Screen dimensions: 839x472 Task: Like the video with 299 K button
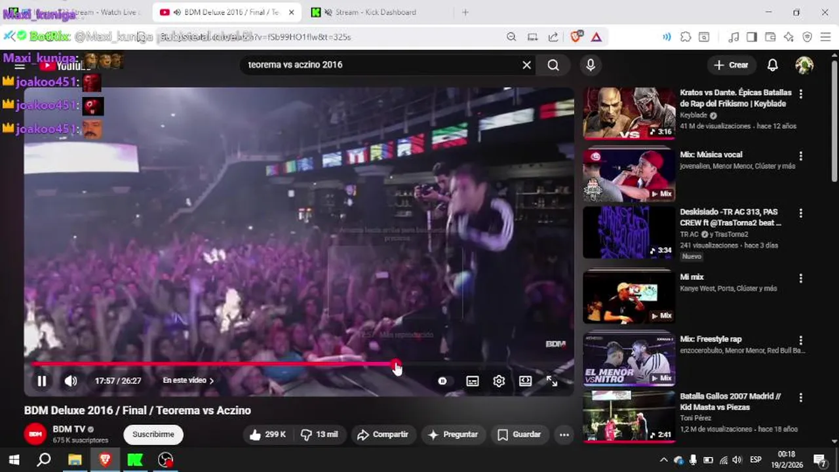click(x=267, y=434)
